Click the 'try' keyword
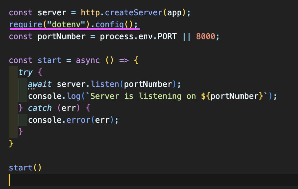This screenshot has width=298, height=189. [x=26, y=72]
